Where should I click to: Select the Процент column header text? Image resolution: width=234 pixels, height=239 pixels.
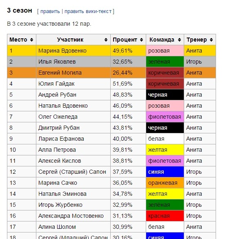point(125,40)
